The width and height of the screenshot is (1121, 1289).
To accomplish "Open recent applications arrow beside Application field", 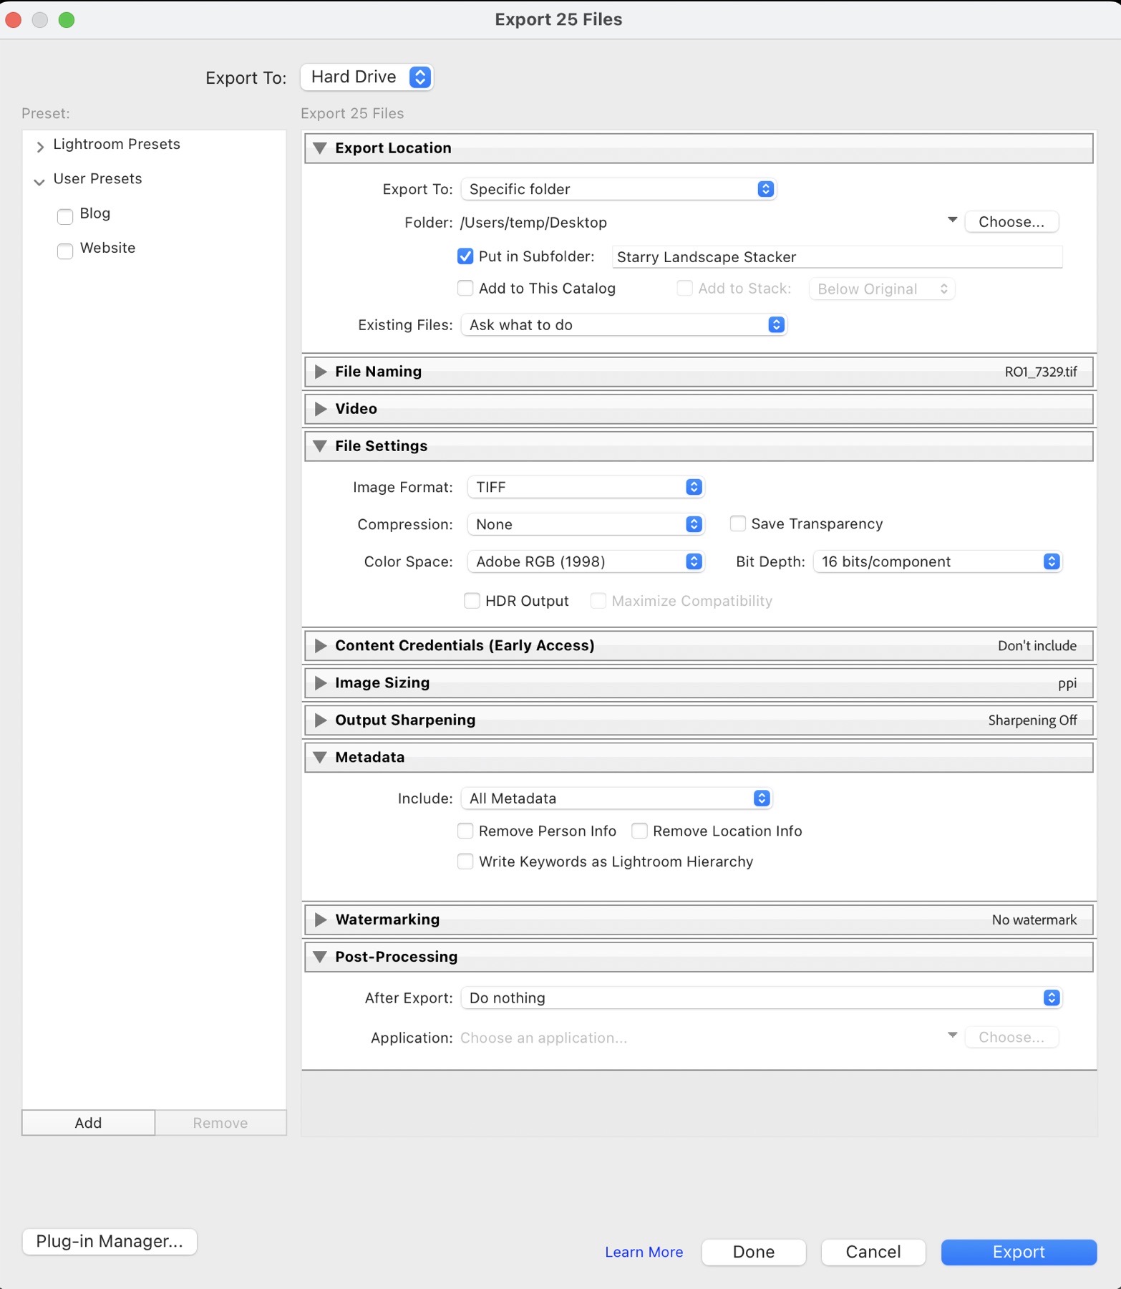I will (x=952, y=1035).
